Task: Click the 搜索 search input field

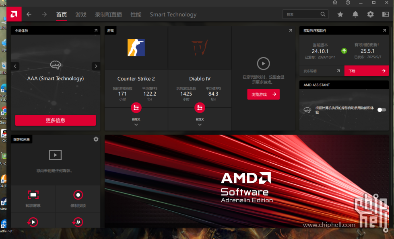Action: click(305, 14)
